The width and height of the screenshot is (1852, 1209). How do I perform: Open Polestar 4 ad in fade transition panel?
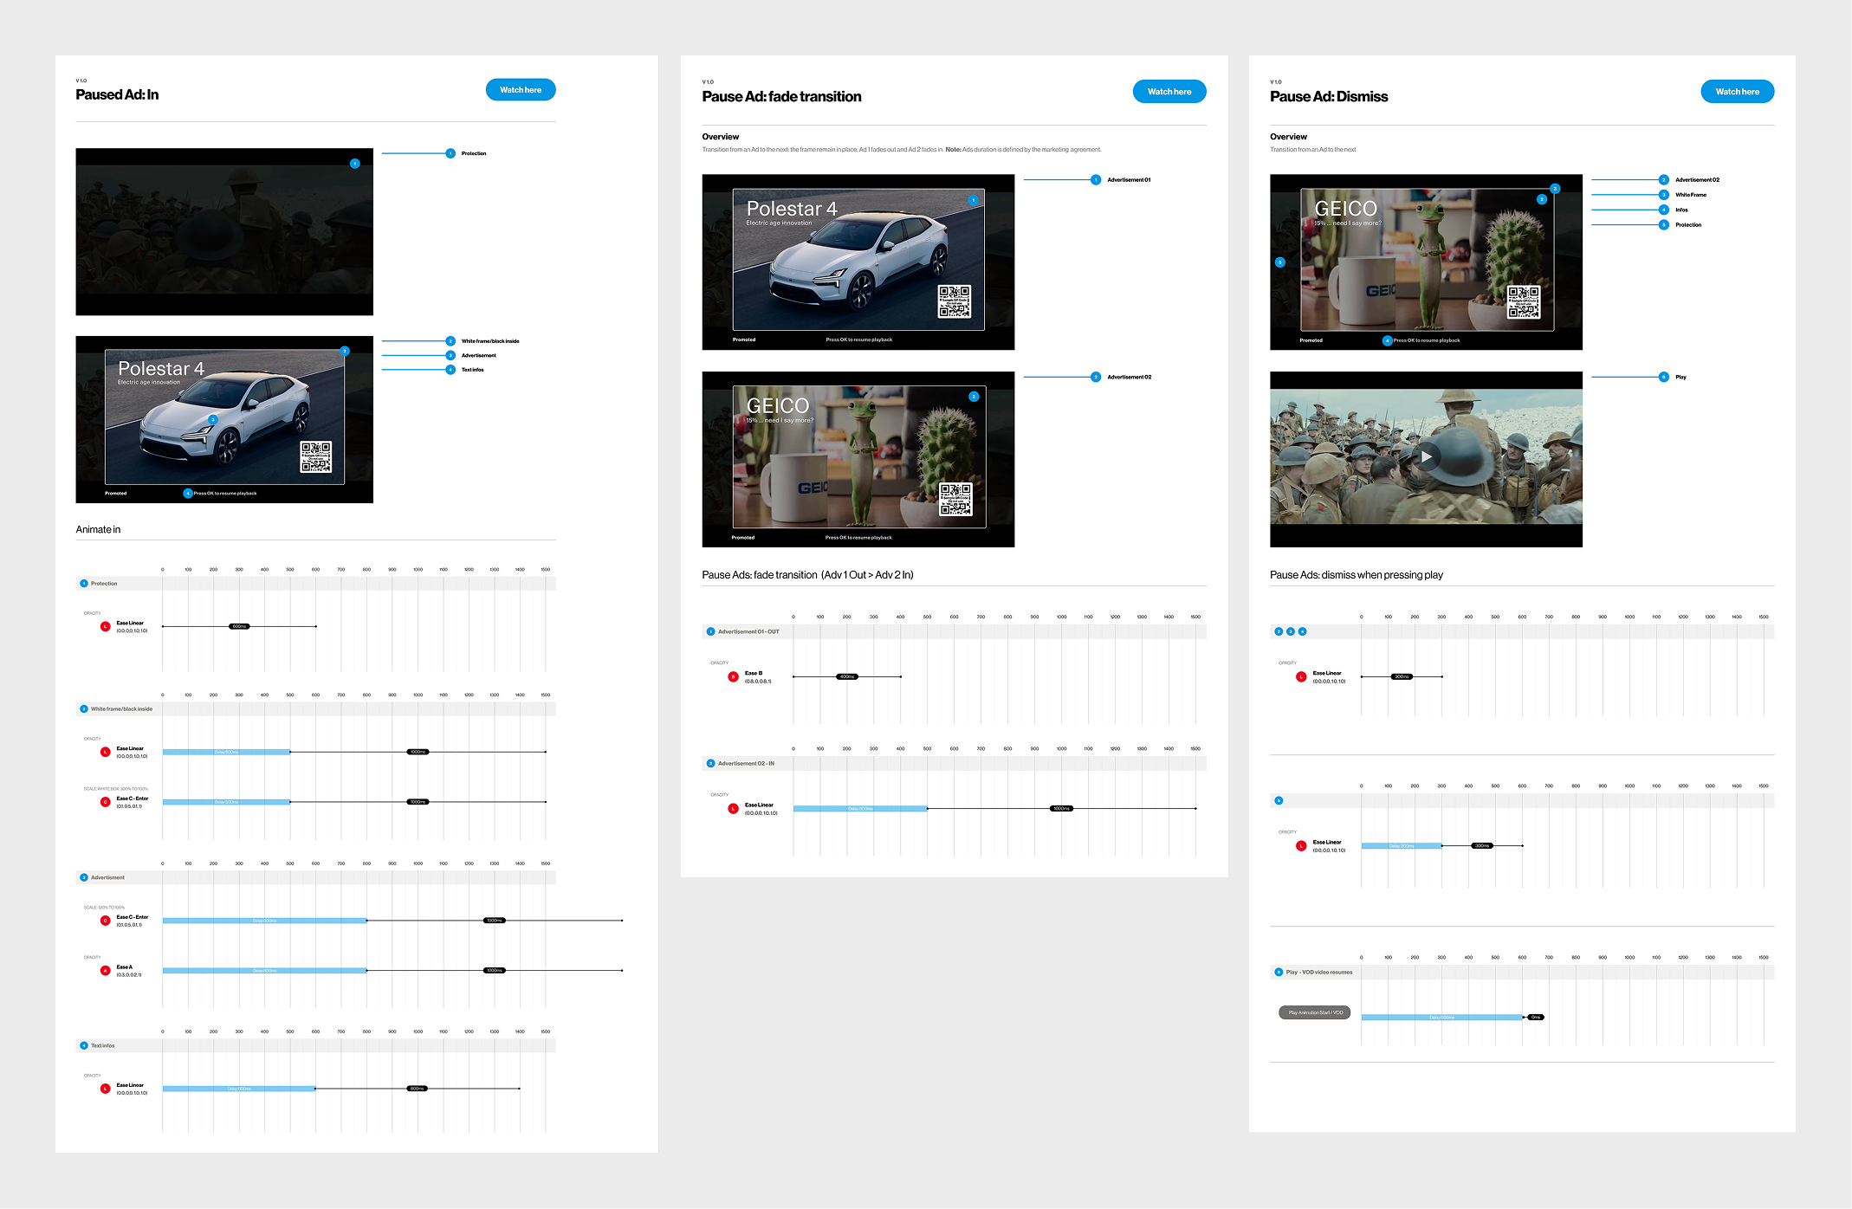point(858,262)
